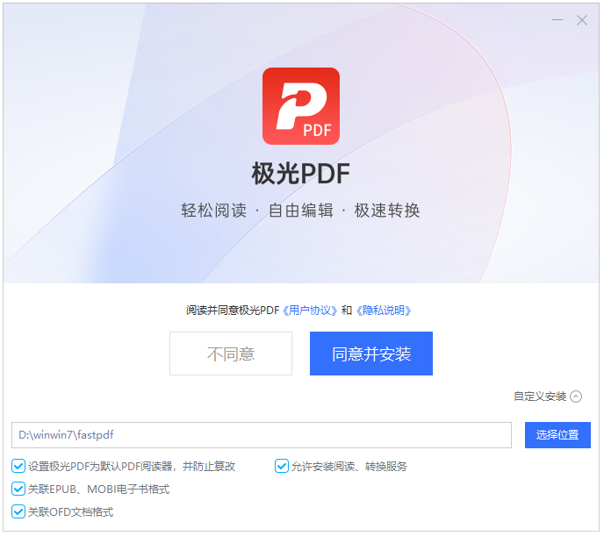Click the 极光PDF title text
The width and height of the screenshot is (604, 536).
click(x=301, y=174)
